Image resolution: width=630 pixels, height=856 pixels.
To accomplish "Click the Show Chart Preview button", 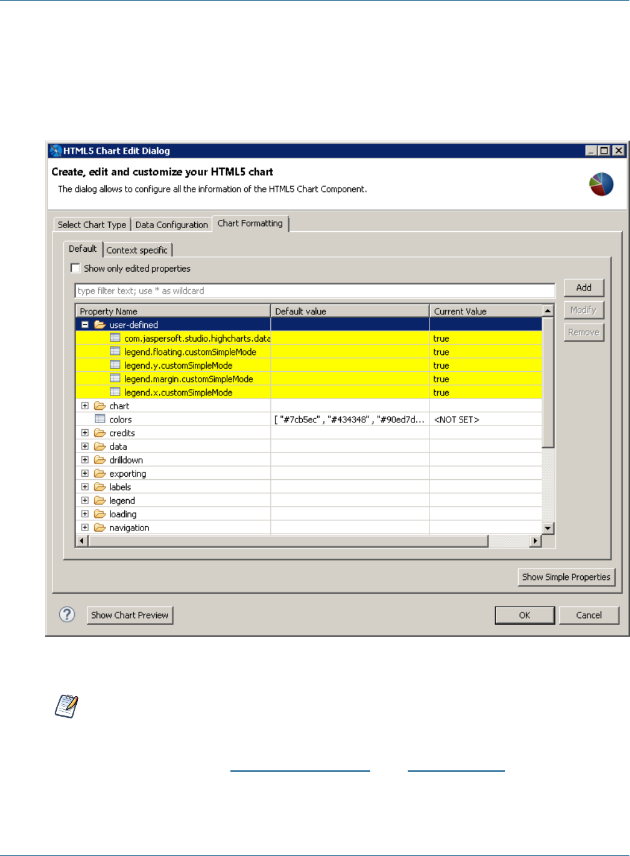I will coord(130,615).
